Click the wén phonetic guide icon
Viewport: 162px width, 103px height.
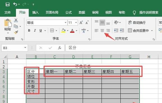tap(84, 31)
